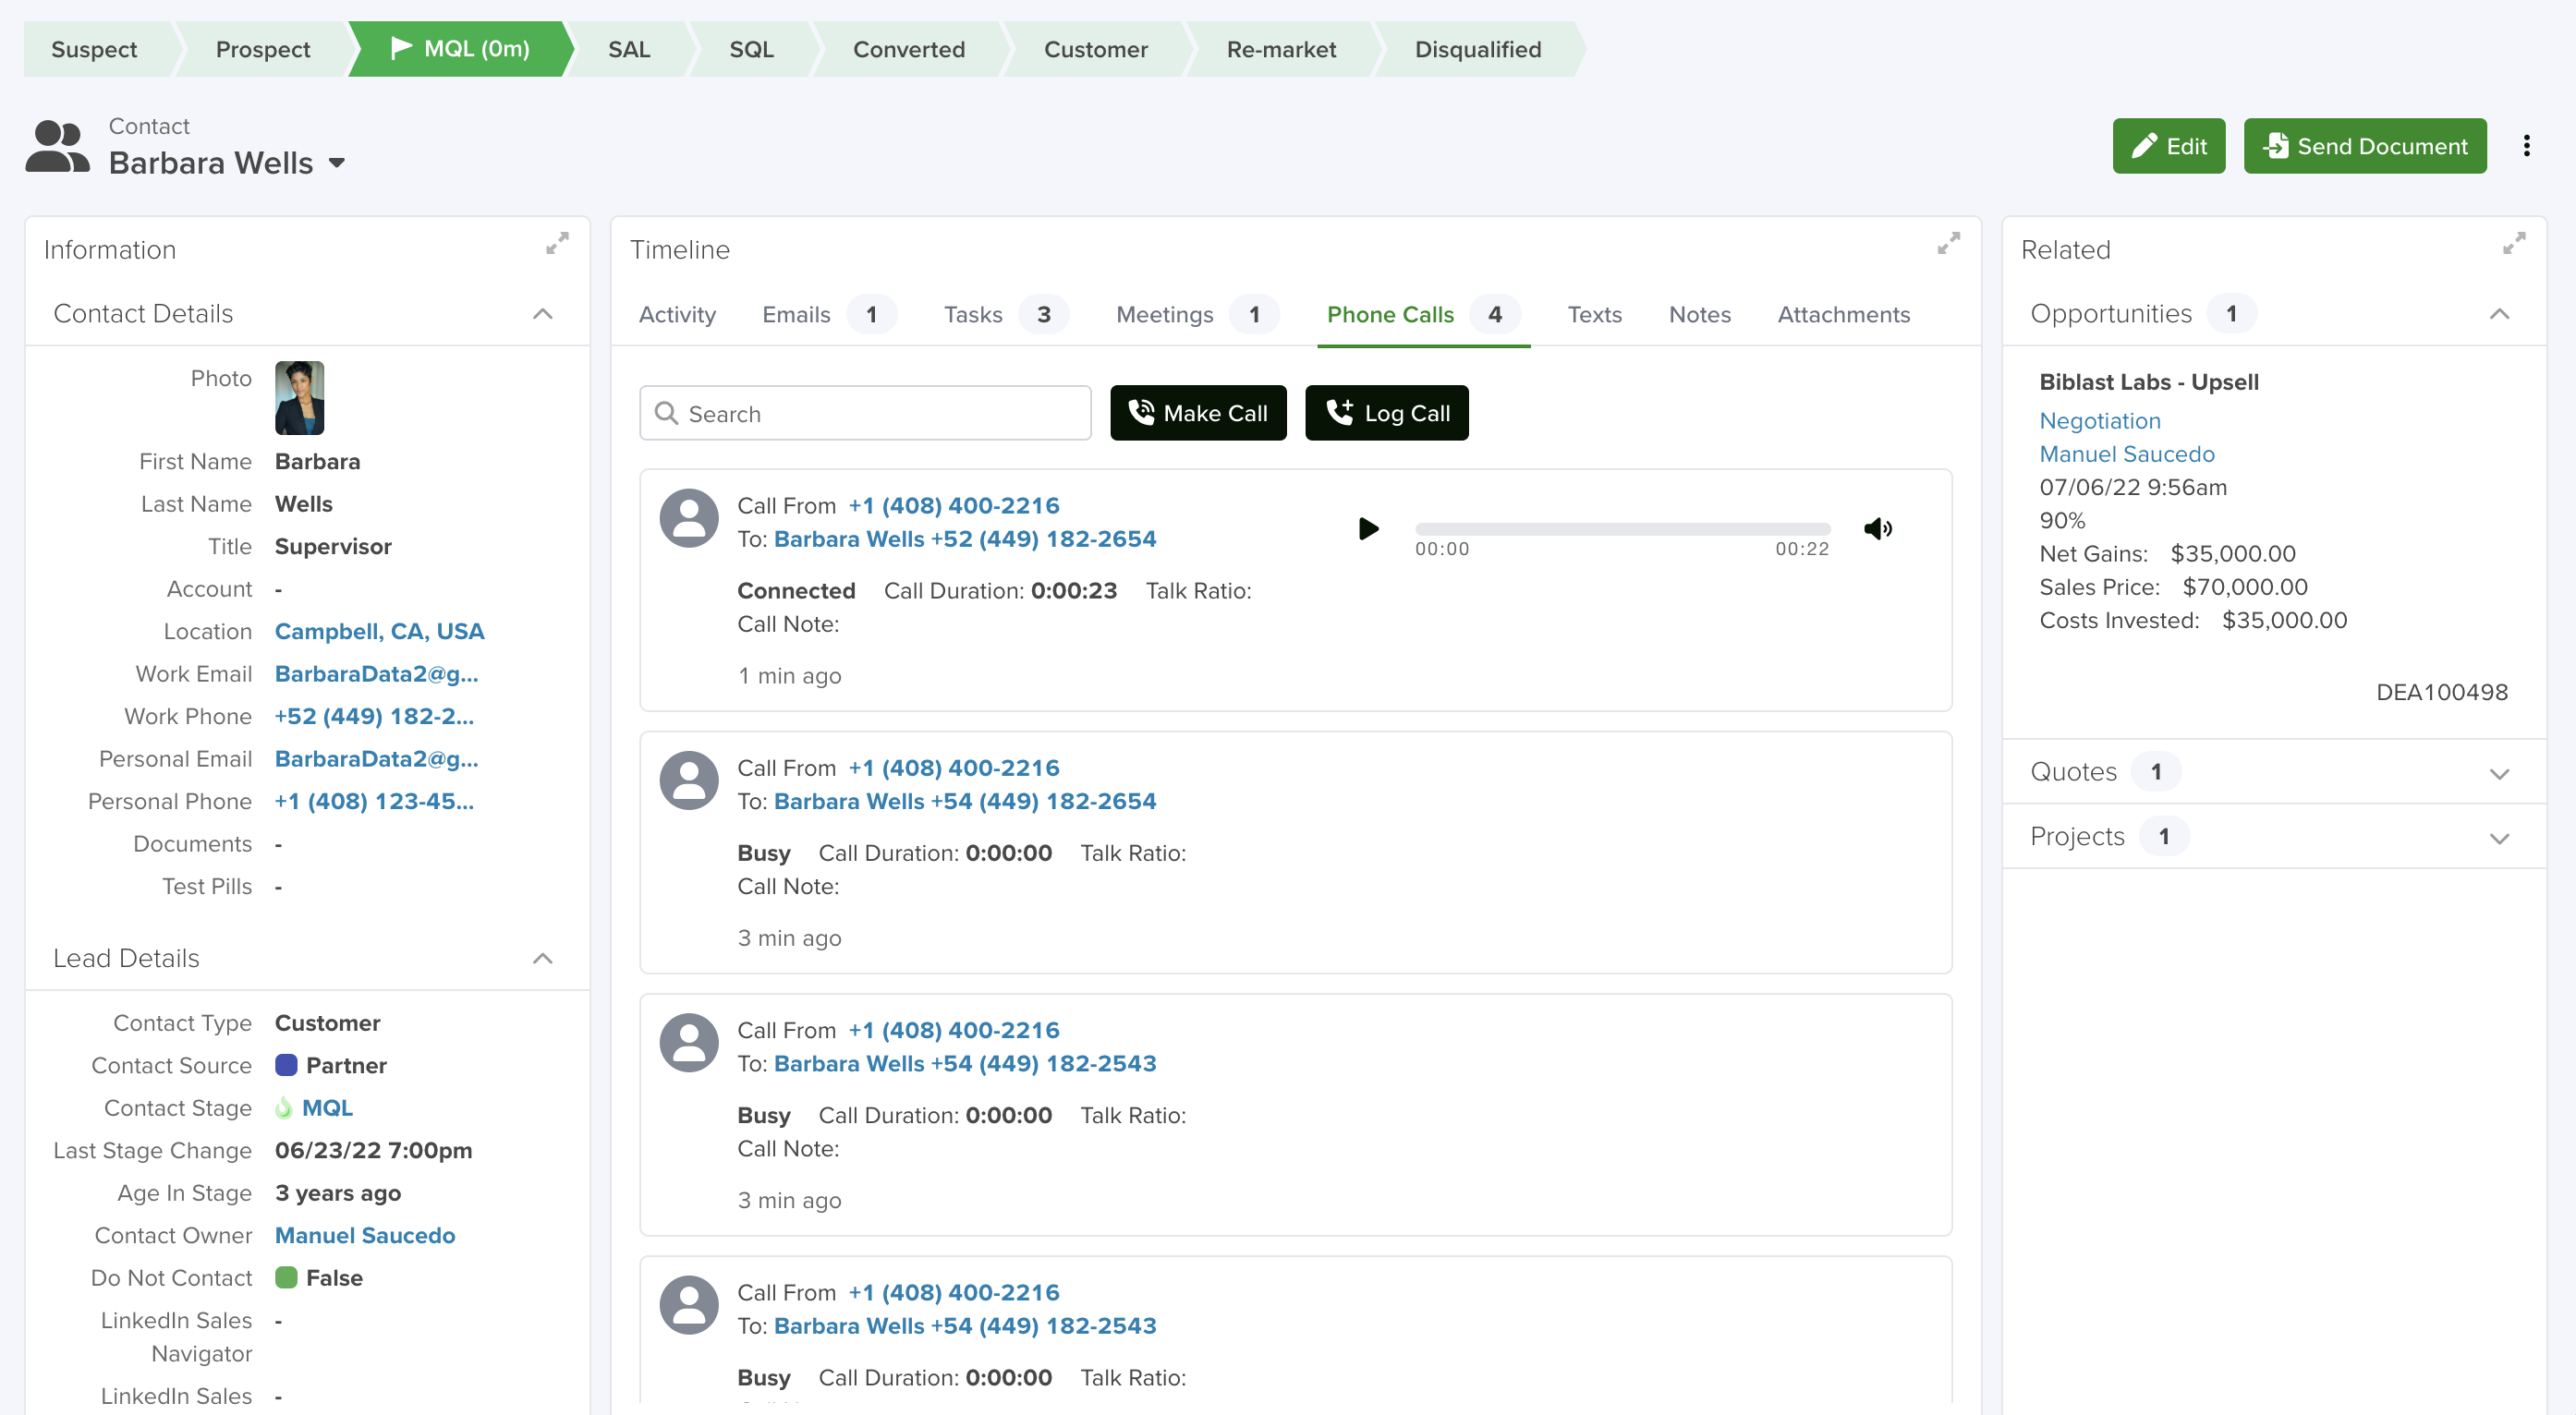2576x1415 pixels.
Task: Click the avatar on the first 182-2543 busy call
Action: click(689, 1042)
